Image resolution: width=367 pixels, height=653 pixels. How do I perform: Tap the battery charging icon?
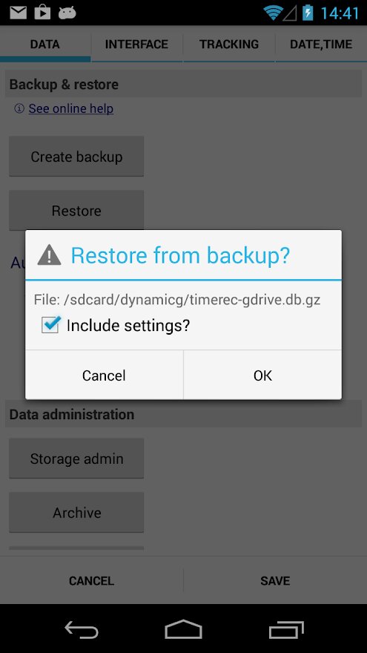point(308,13)
